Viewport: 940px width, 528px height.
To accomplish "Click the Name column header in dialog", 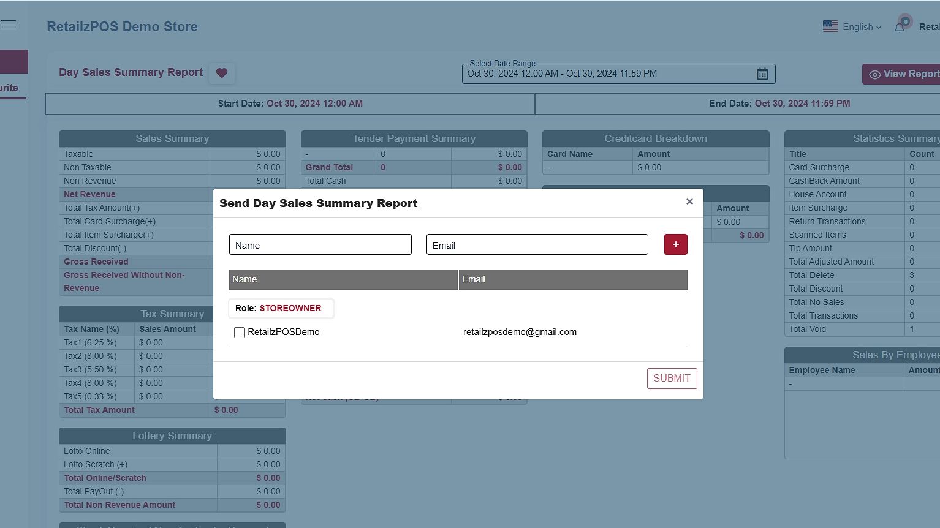I will click(x=343, y=279).
